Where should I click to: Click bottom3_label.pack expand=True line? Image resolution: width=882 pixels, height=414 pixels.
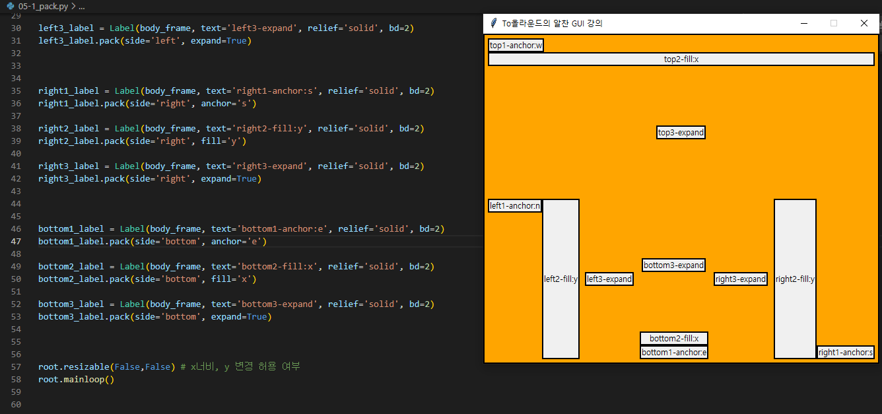click(x=155, y=317)
